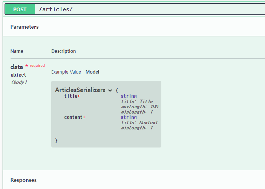Click the green POST method badge

pyautogui.click(x=20, y=9)
